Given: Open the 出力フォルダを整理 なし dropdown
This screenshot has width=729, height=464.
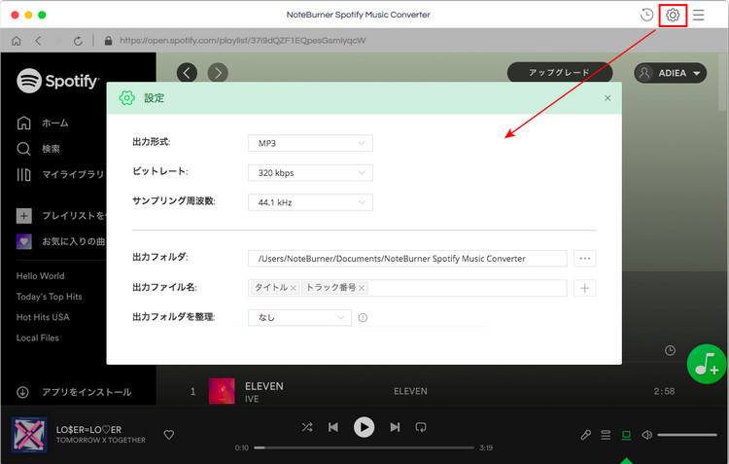Looking at the screenshot, I should pyautogui.click(x=299, y=317).
